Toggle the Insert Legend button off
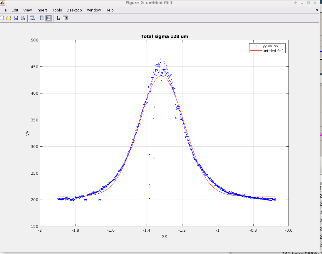 [49, 18]
